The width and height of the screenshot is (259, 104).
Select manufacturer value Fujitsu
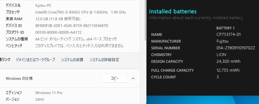[x=223, y=41]
